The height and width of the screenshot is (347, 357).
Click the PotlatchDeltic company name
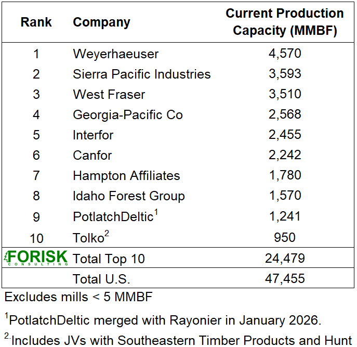(x=113, y=216)
